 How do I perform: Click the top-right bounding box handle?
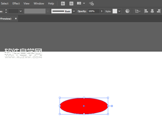point(108,98)
